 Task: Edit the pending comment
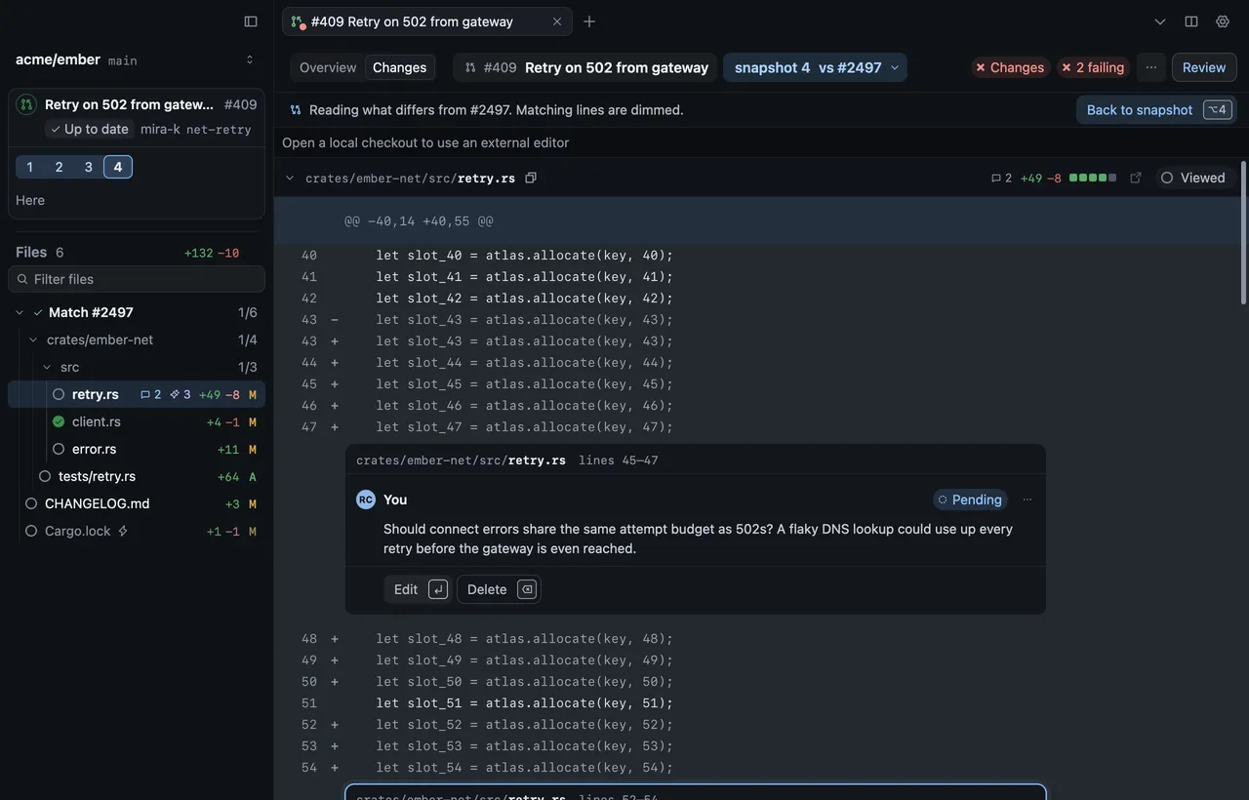(x=420, y=589)
